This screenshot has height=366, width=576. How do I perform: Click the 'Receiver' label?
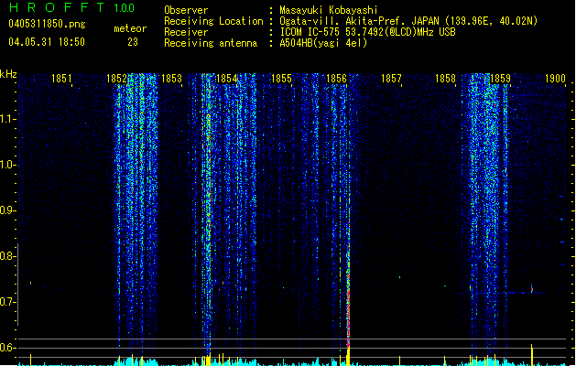pos(186,32)
